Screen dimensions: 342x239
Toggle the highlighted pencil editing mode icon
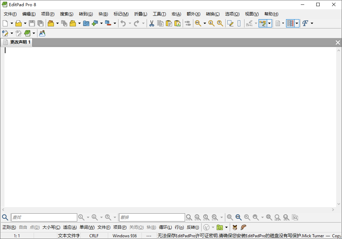[263, 23]
